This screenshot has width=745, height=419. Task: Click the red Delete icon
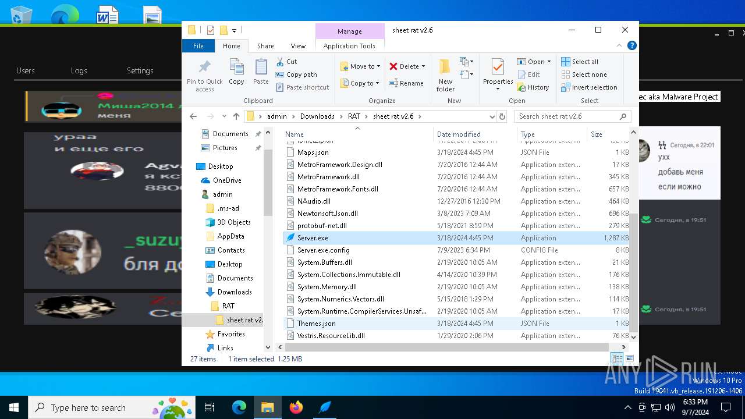[x=394, y=66]
